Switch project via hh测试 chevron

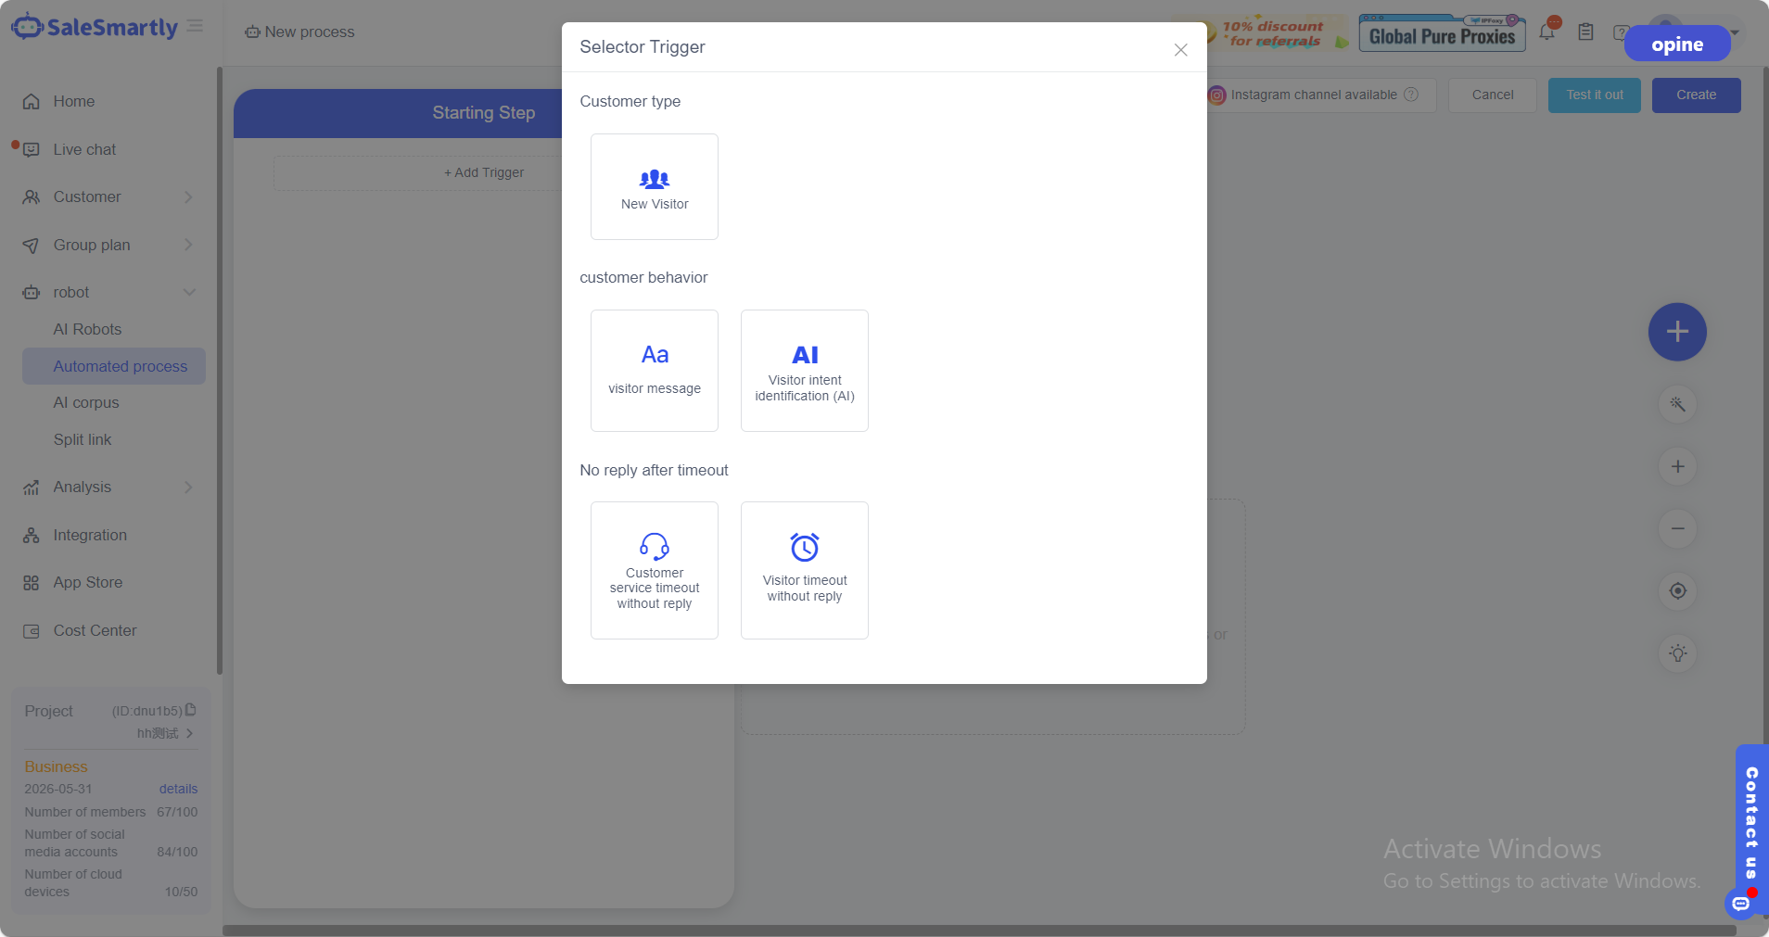[189, 733]
